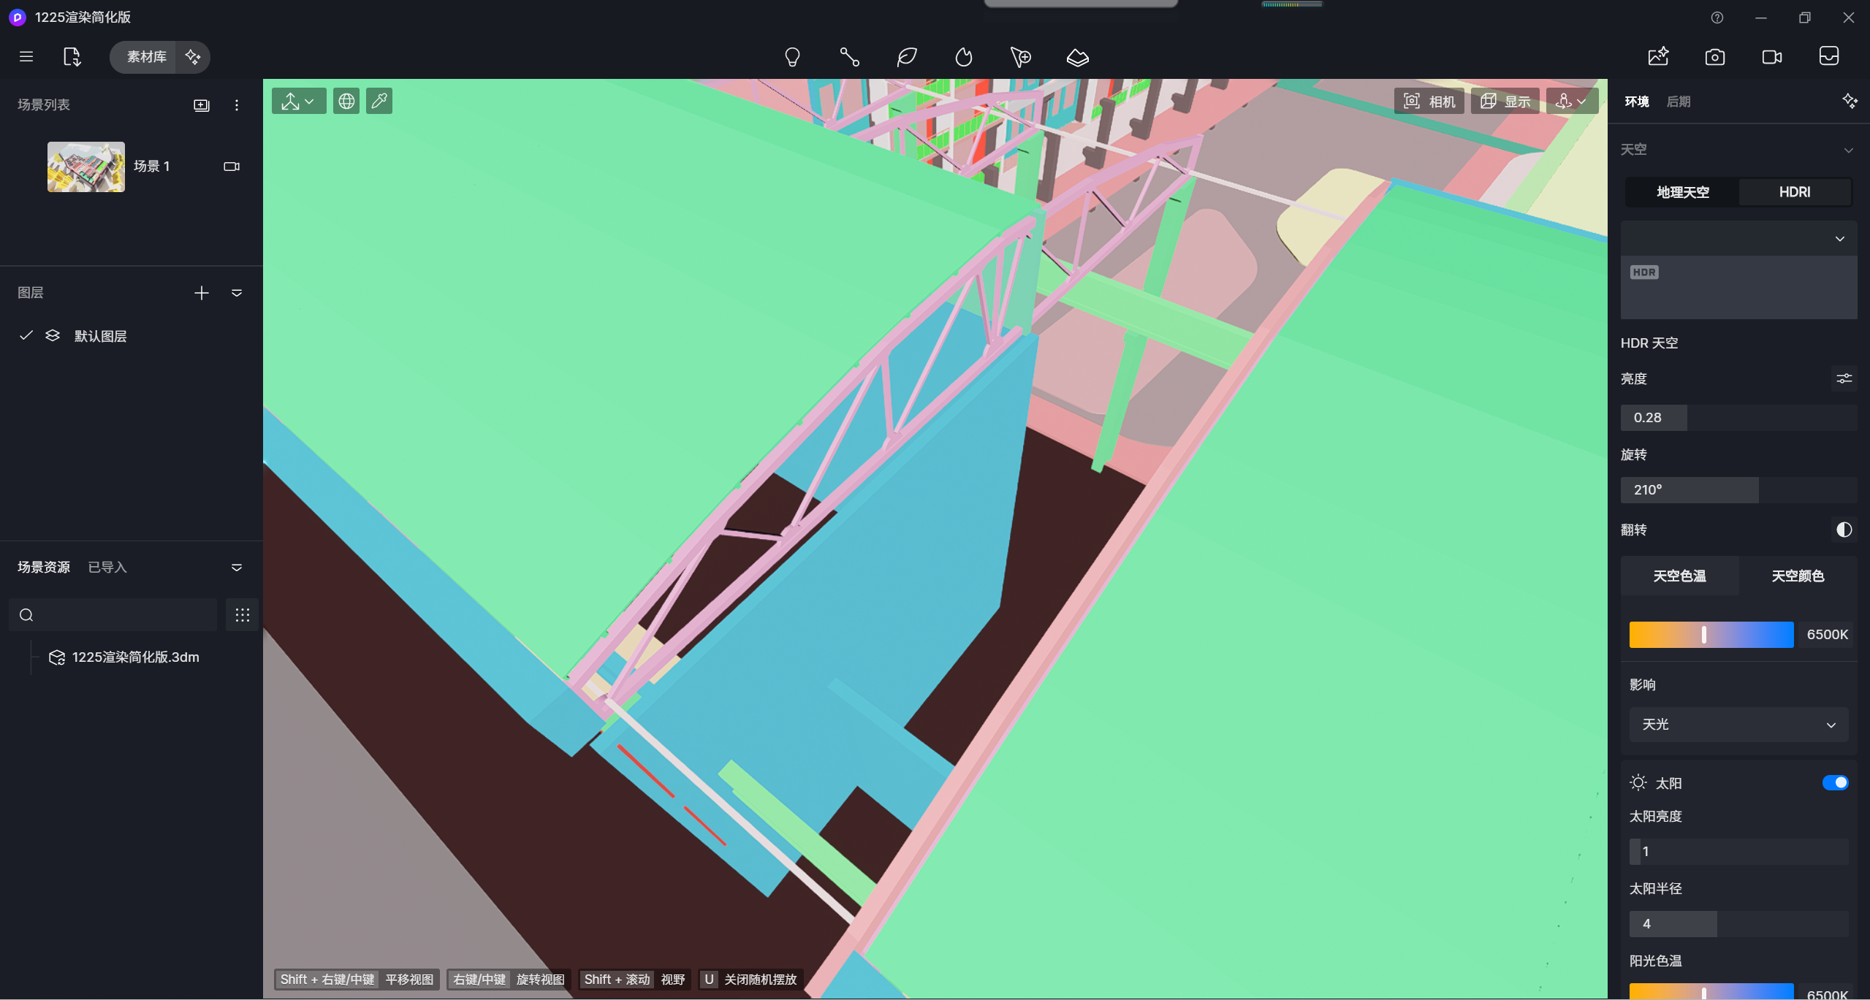Uncheck visibility of the default layer (默认图层)

pyautogui.click(x=26, y=335)
